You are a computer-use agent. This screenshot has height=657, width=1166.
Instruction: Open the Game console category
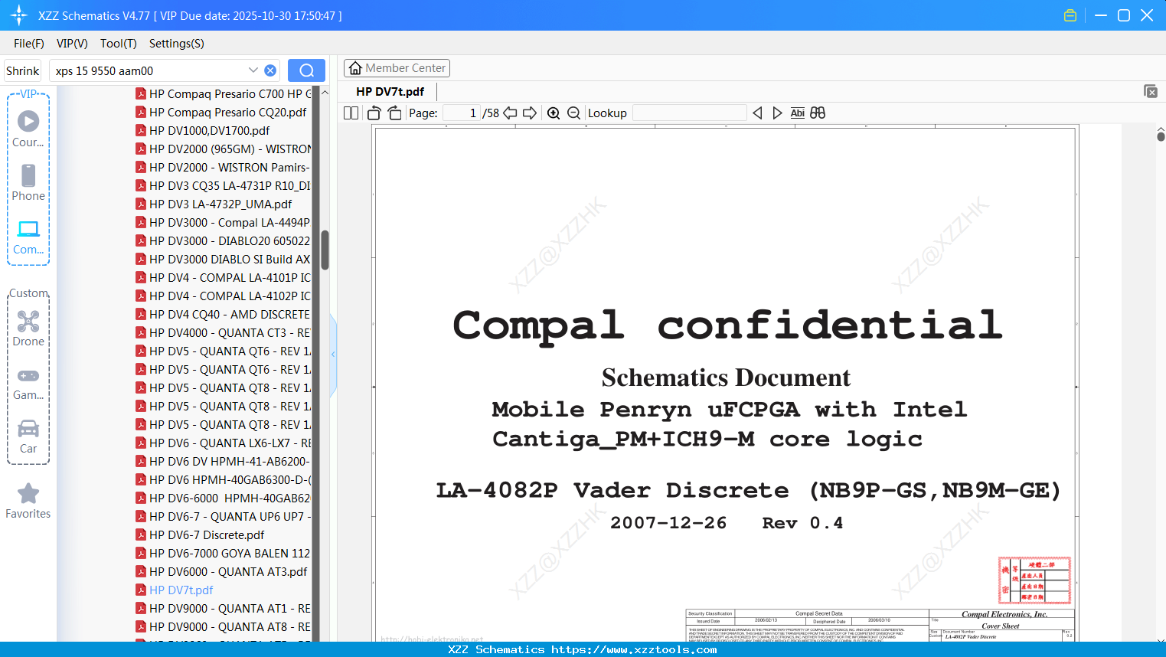tap(28, 383)
